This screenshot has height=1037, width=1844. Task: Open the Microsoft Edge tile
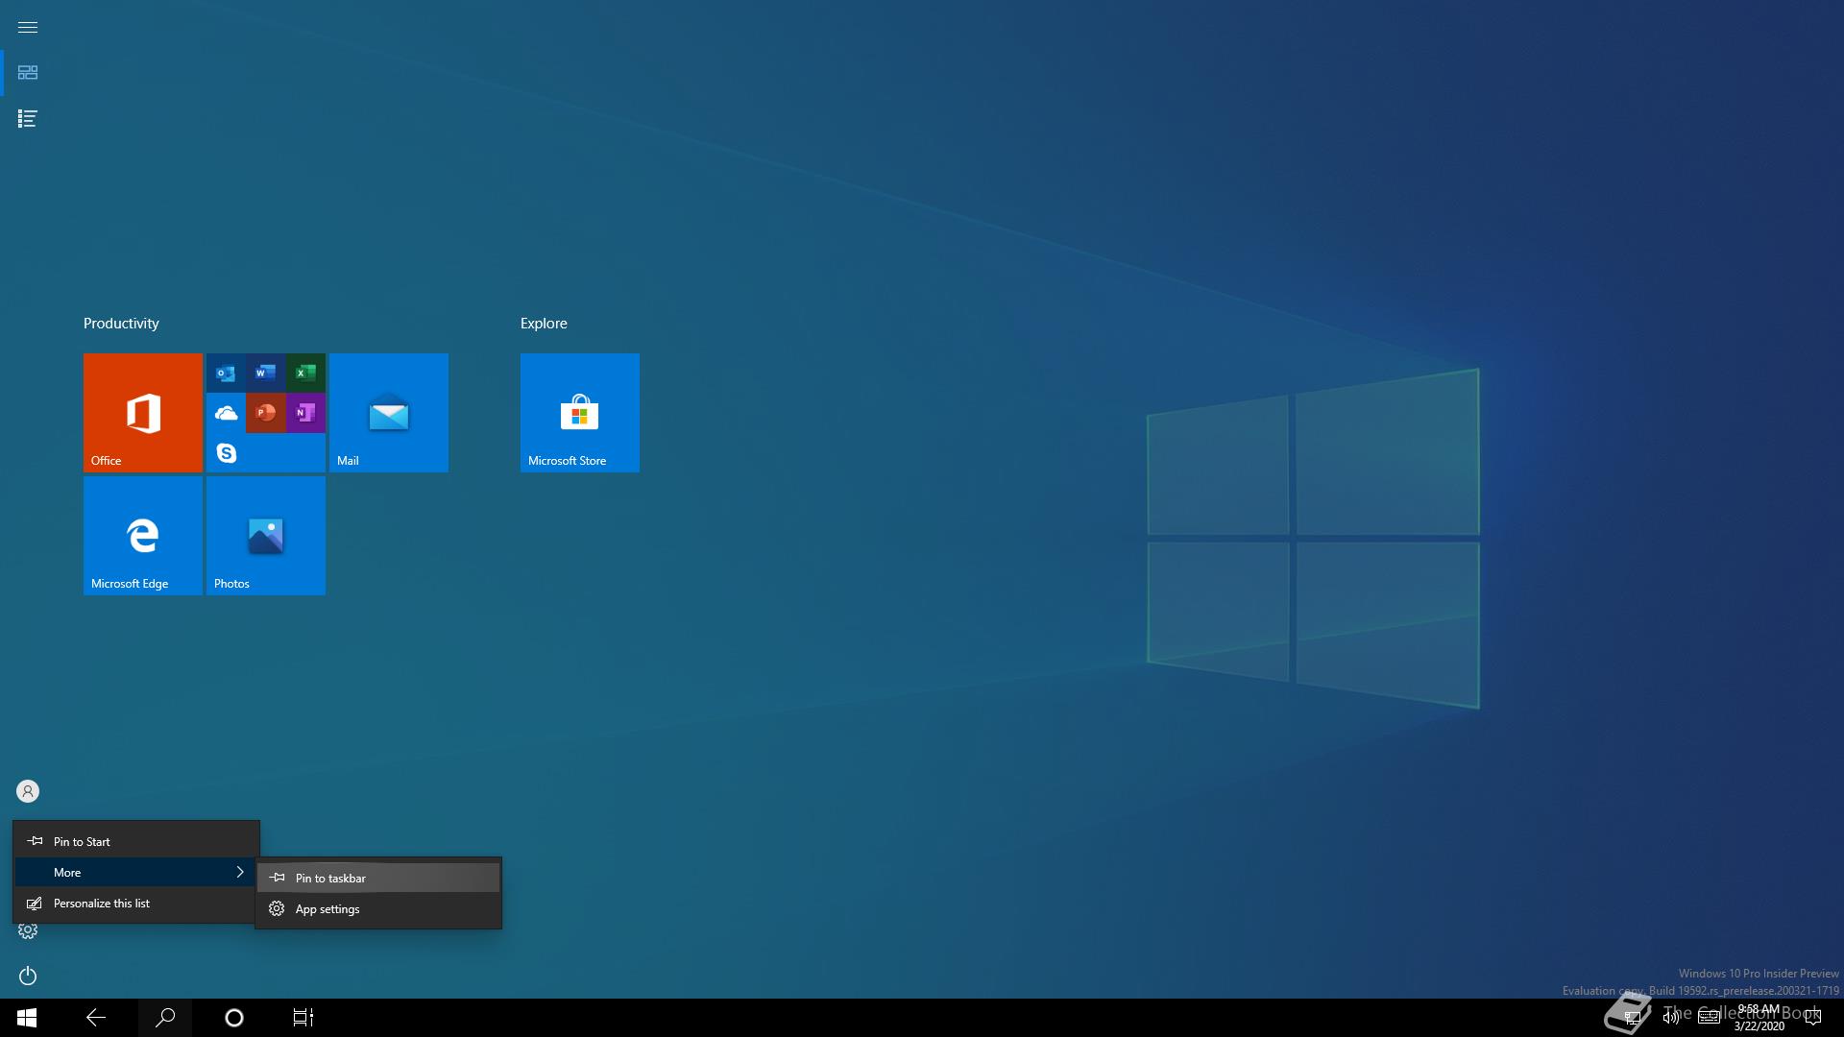coord(143,536)
